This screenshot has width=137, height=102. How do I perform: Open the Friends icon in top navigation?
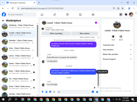55,14
